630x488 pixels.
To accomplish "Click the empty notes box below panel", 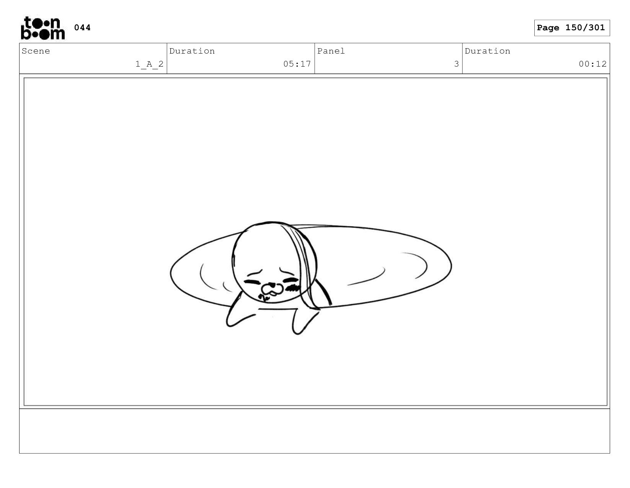I will 314,431.
